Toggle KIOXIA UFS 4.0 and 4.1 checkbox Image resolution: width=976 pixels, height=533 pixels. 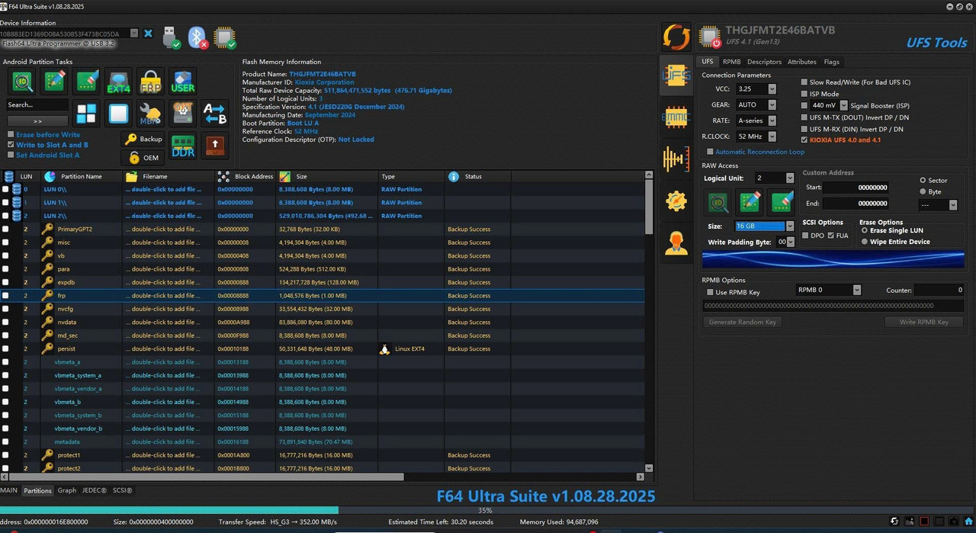point(804,140)
